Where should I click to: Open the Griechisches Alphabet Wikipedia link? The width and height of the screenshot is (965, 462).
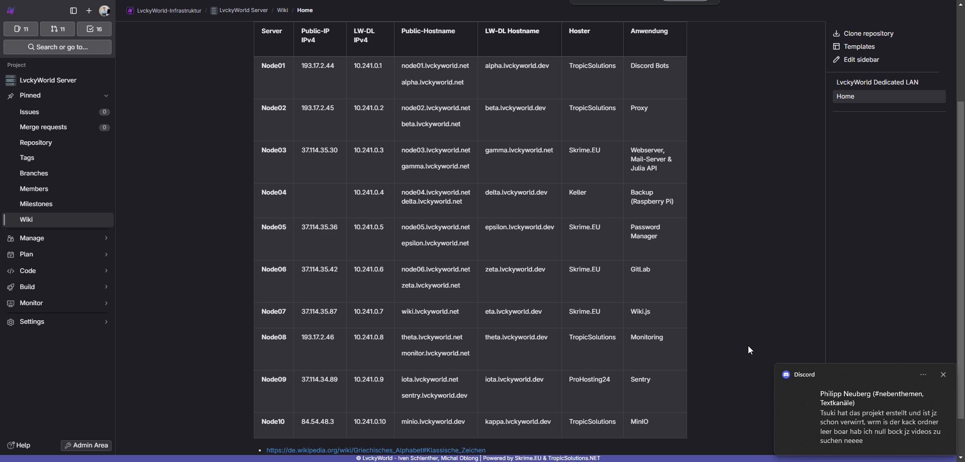[x=375, y=450]
